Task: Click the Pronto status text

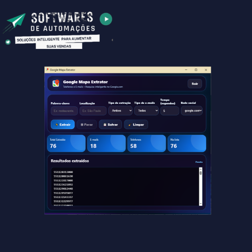Action: point(199,162)
